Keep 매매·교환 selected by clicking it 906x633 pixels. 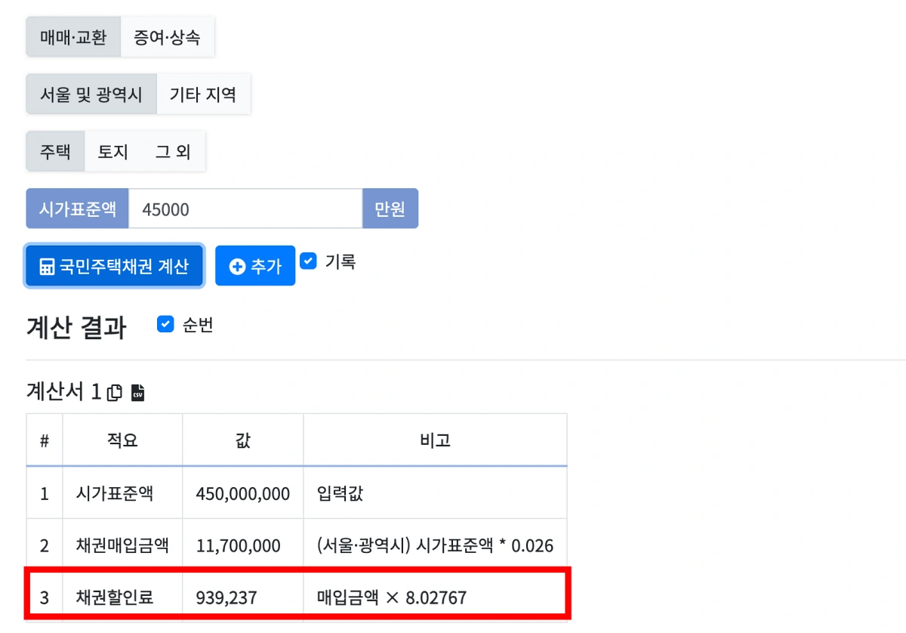72,36
